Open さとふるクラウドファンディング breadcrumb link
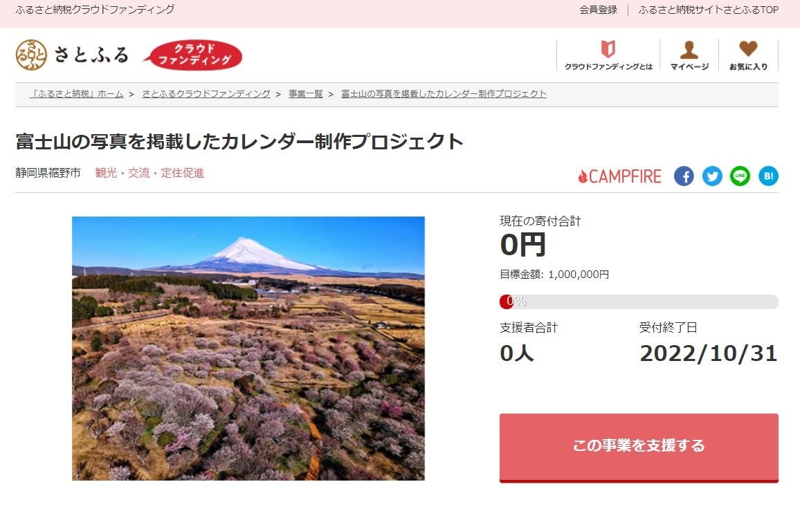The image size is (800, 509). [x=206, y=94]
